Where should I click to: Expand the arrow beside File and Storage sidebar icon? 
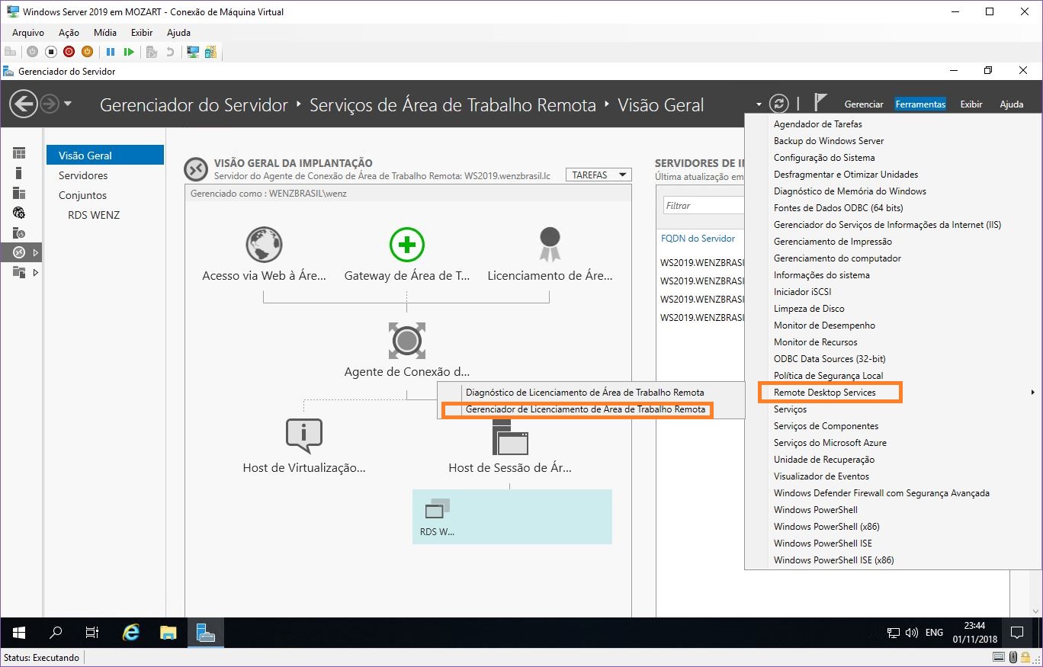point(35,272)
